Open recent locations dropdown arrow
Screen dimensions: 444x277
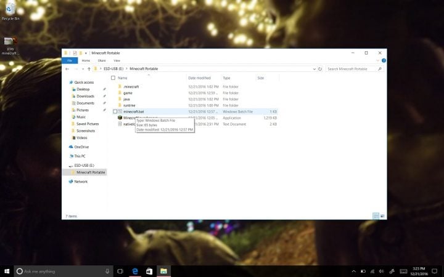pos(83,69)
